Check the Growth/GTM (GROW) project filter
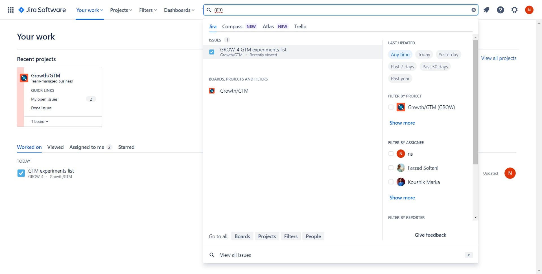Screen dimensions: 542x274 (391, 107)
